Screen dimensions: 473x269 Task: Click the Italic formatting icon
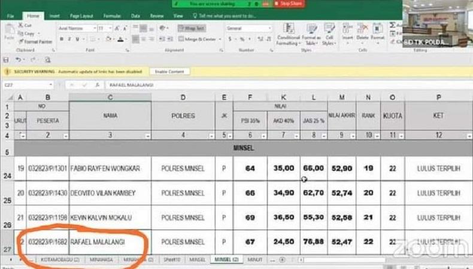[x=69, y=39]
